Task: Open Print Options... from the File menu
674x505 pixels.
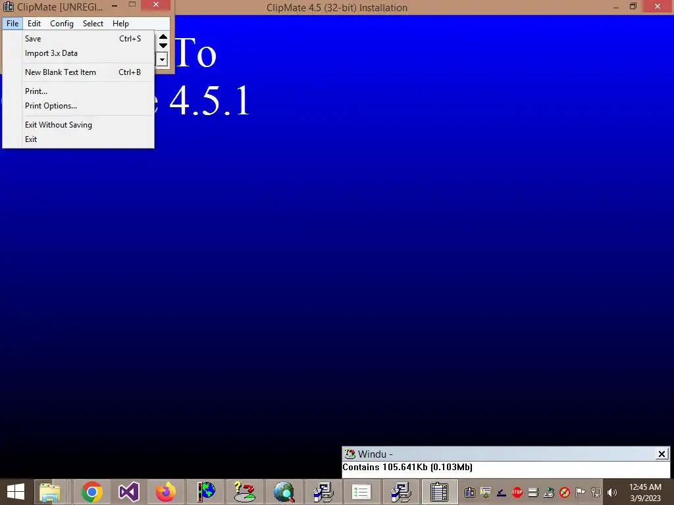Action: pos(88,106)
